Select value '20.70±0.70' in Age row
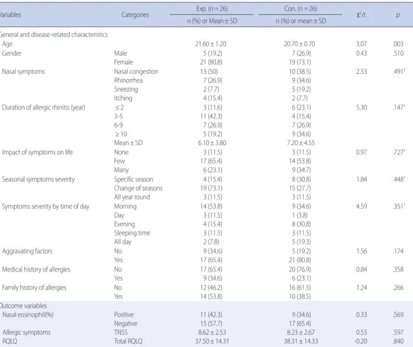The height and width of the screenshot is (347, 413). coord(300,44)
